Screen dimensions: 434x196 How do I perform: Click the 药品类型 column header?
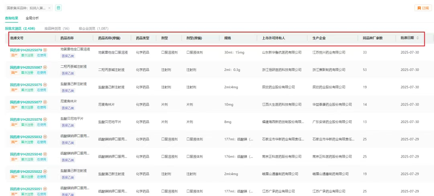143,38
